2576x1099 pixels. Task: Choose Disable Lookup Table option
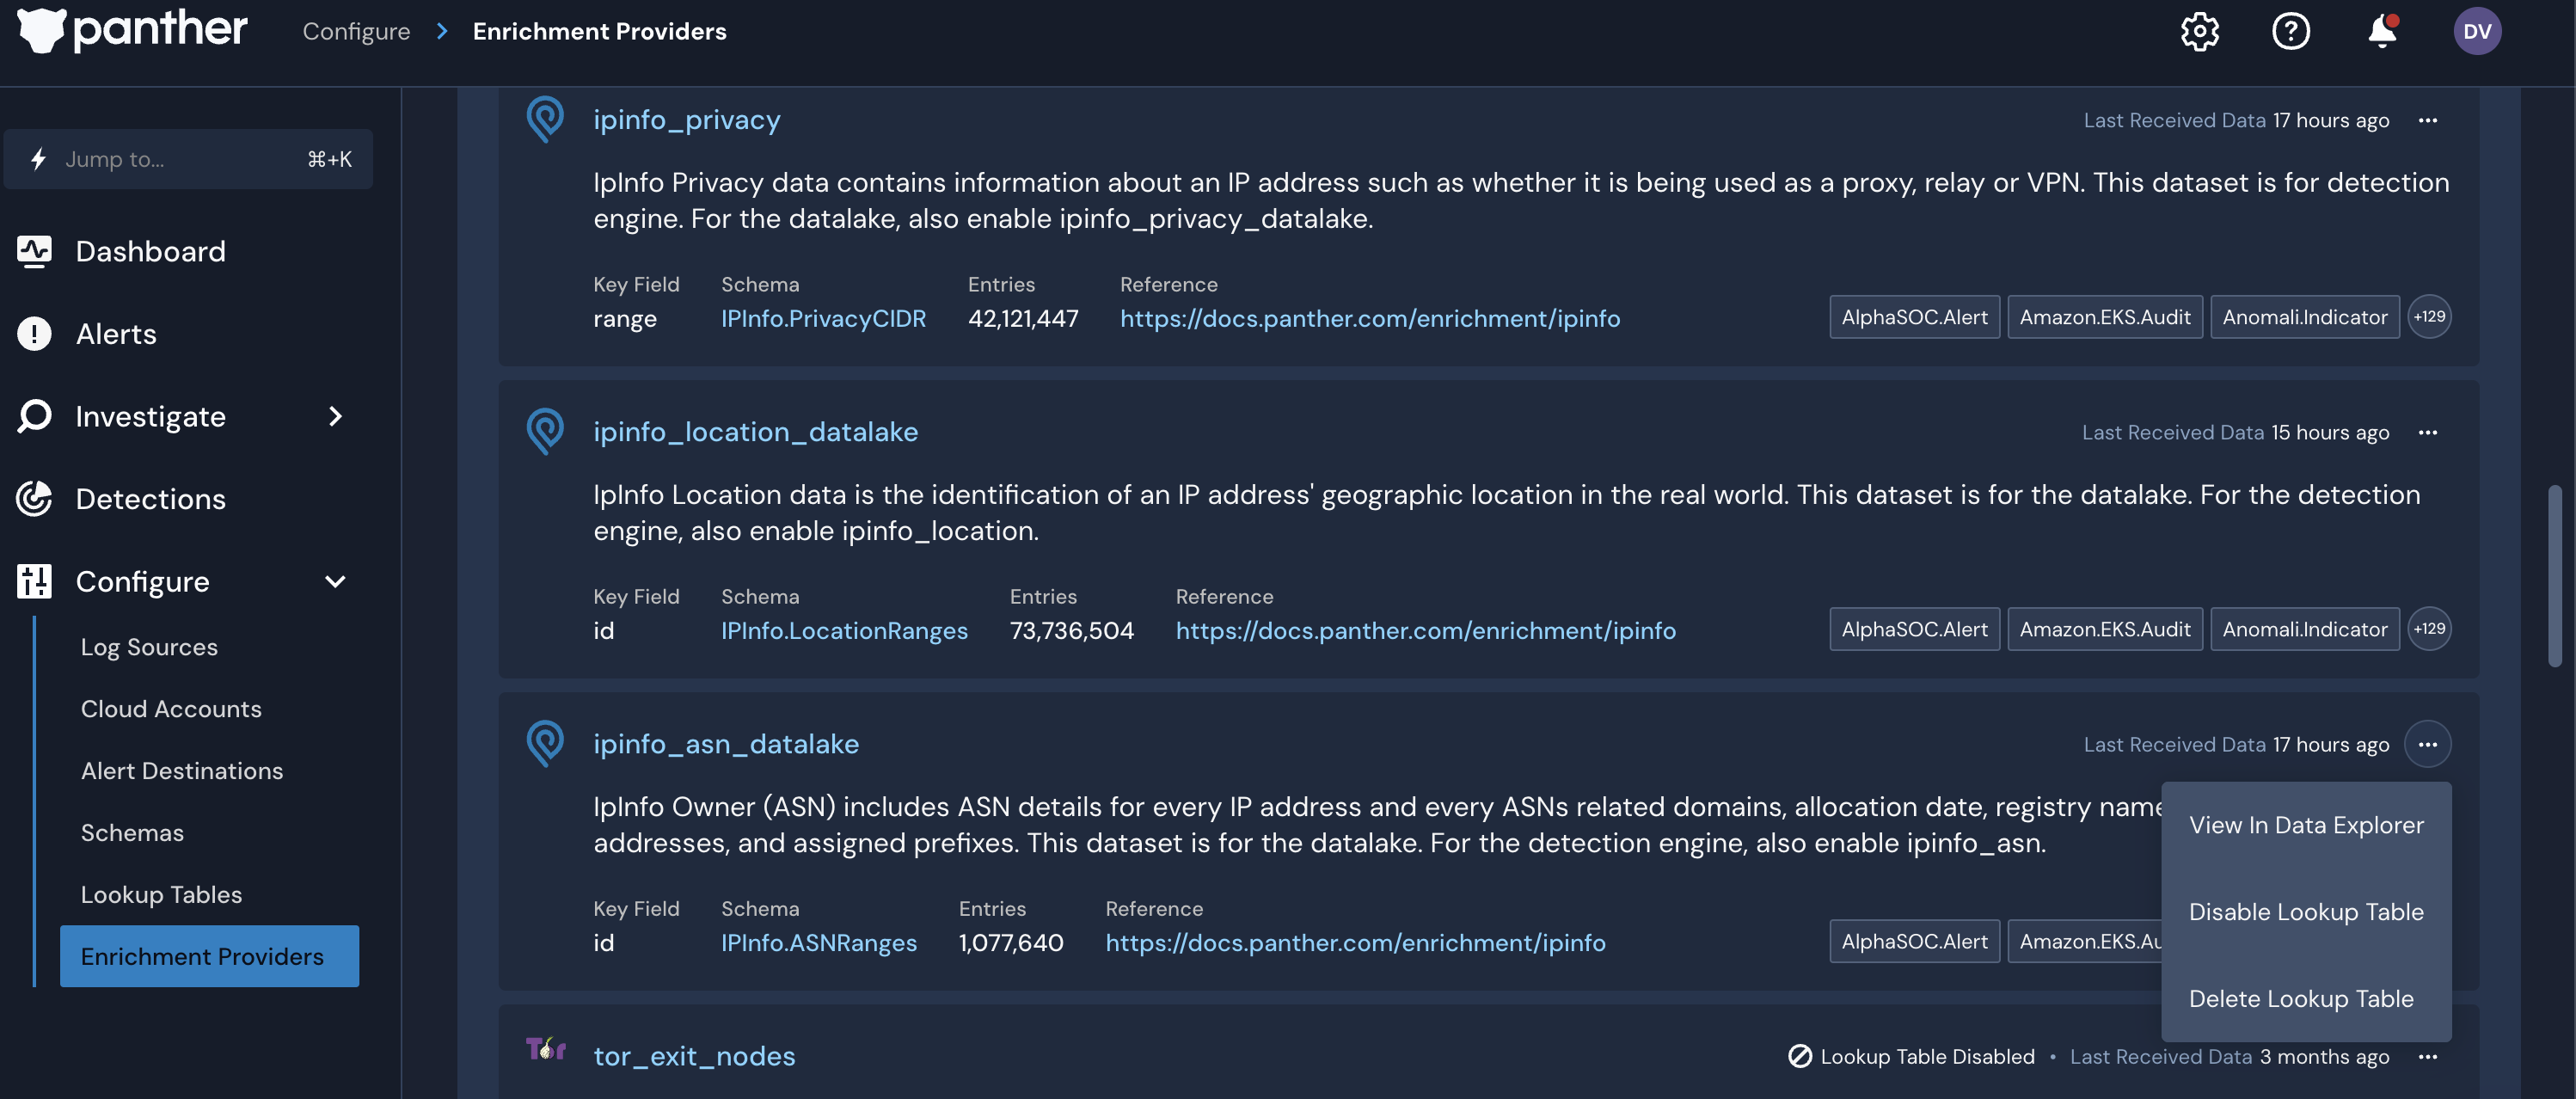coord(2306,911)
